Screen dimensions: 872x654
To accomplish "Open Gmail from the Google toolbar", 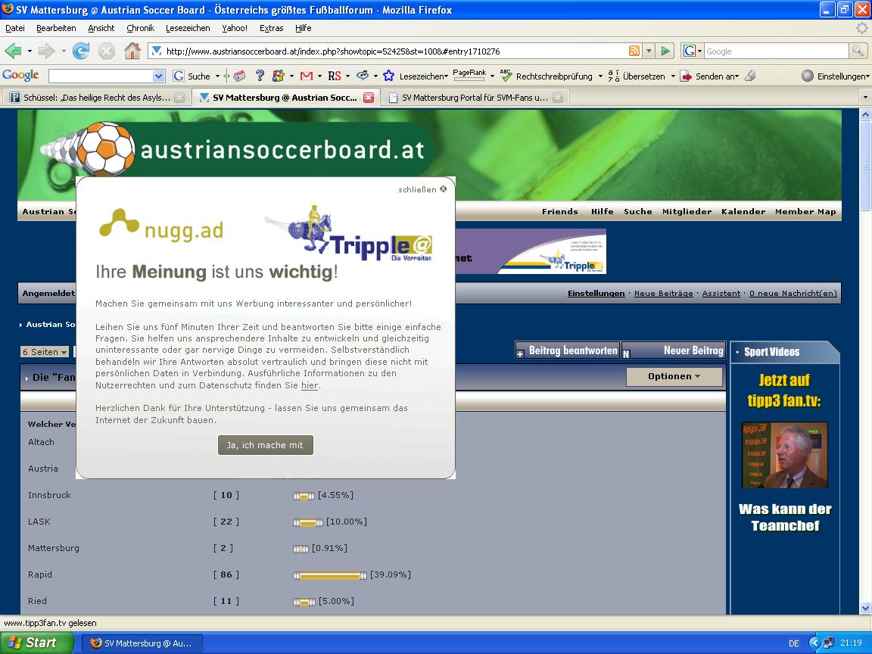I will coord(307,76).
